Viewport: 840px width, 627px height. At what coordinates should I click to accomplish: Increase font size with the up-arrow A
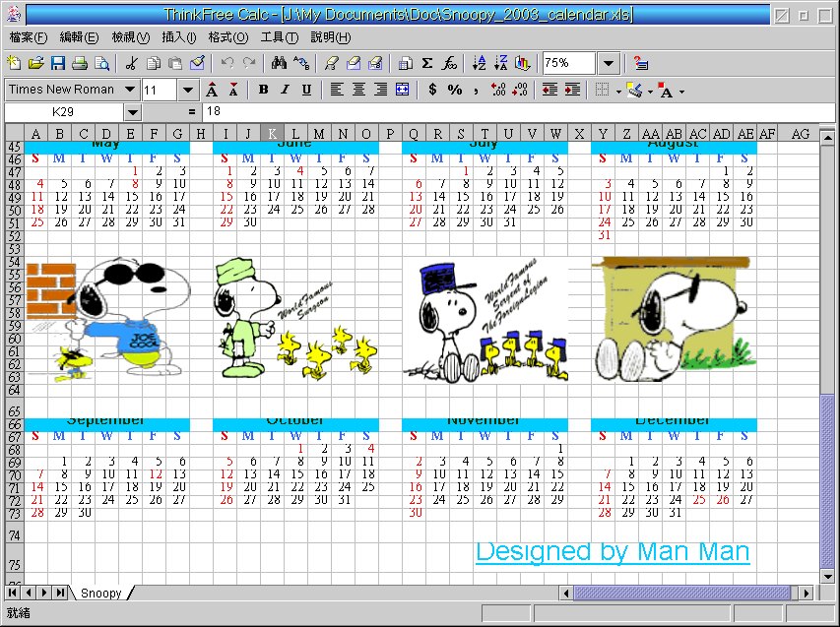(x=212, y=90)
